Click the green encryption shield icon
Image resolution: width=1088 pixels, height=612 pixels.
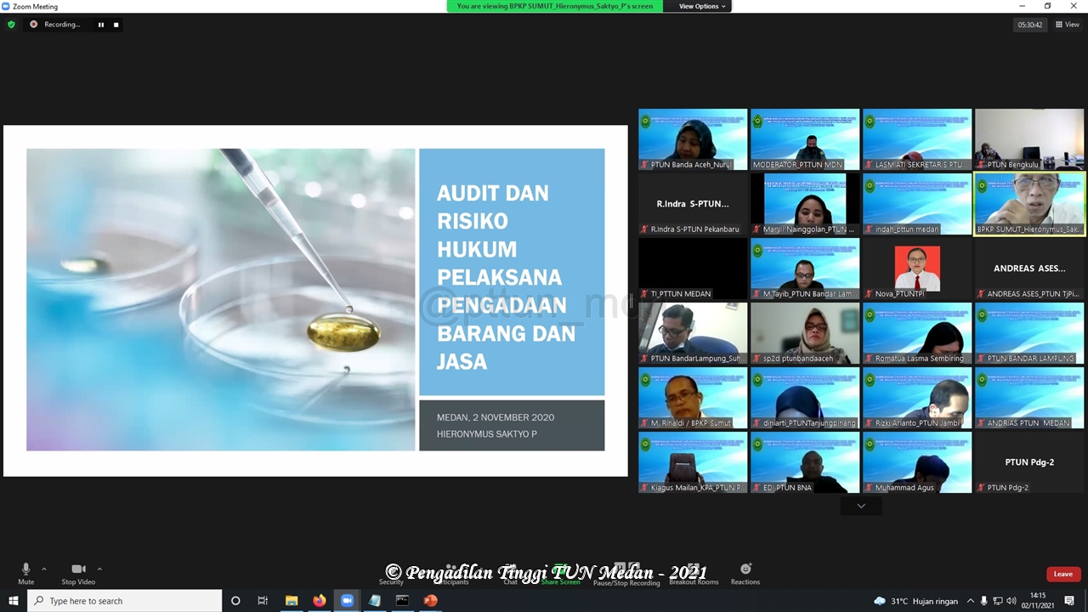tap(11, 25)
